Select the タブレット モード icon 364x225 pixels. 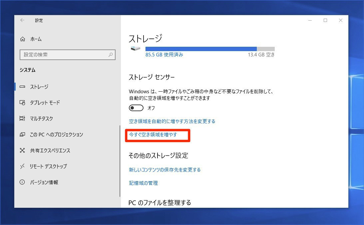click(x=22, y=103)
